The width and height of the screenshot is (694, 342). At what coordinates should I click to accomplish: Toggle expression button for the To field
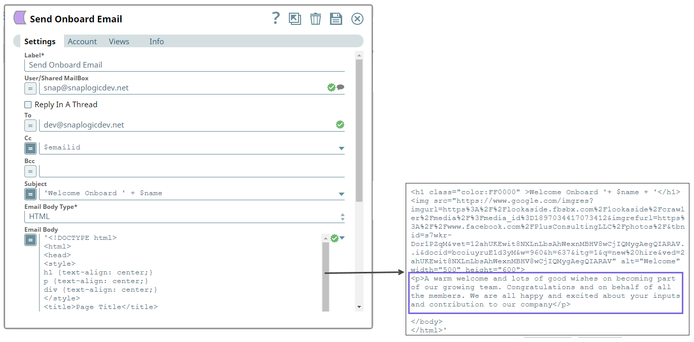click(30, 125)
